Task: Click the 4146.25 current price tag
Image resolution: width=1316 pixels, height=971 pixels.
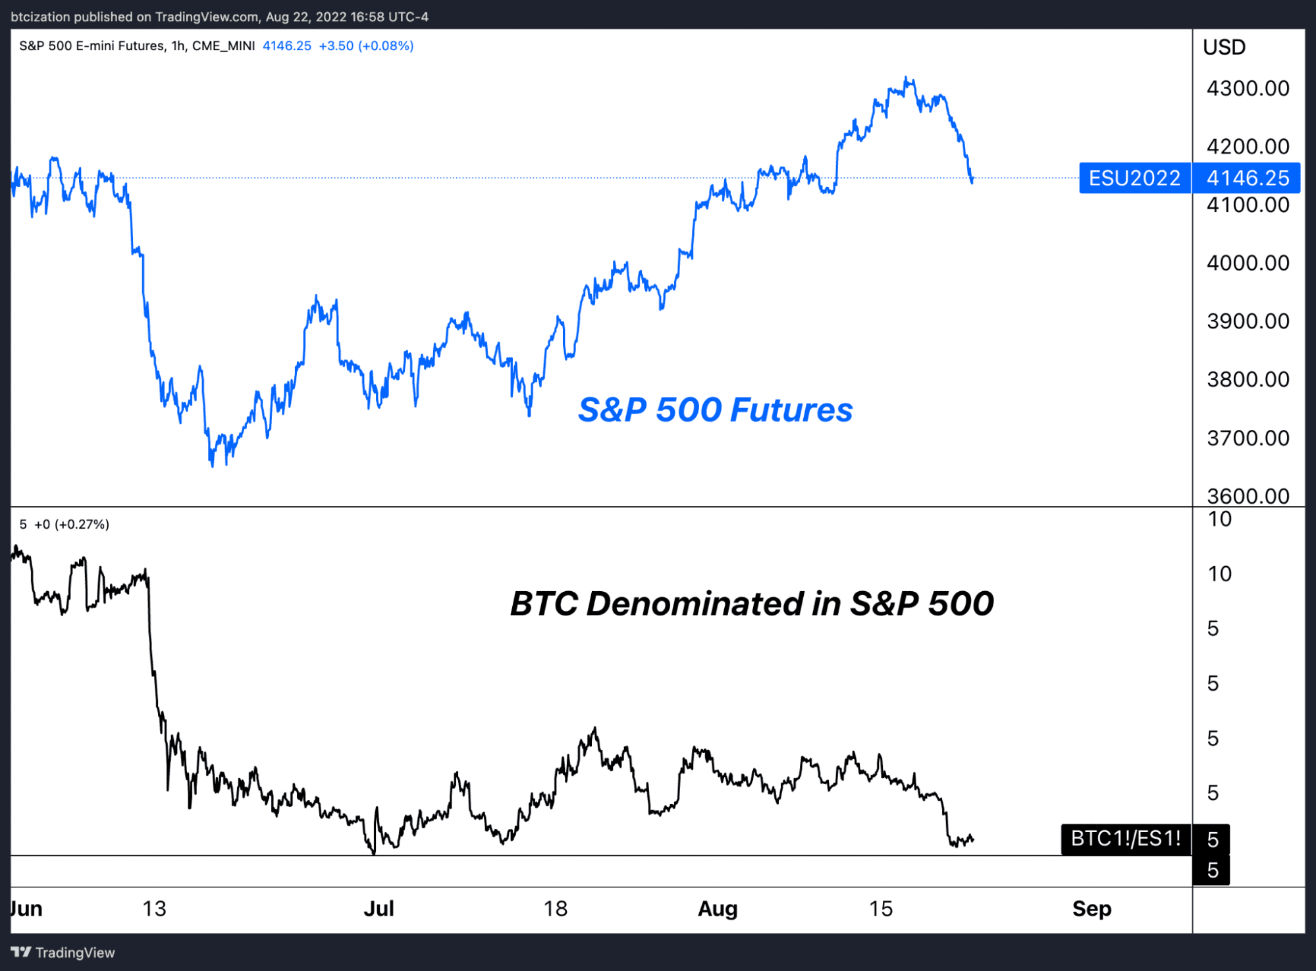Action: click(1247, 178)
